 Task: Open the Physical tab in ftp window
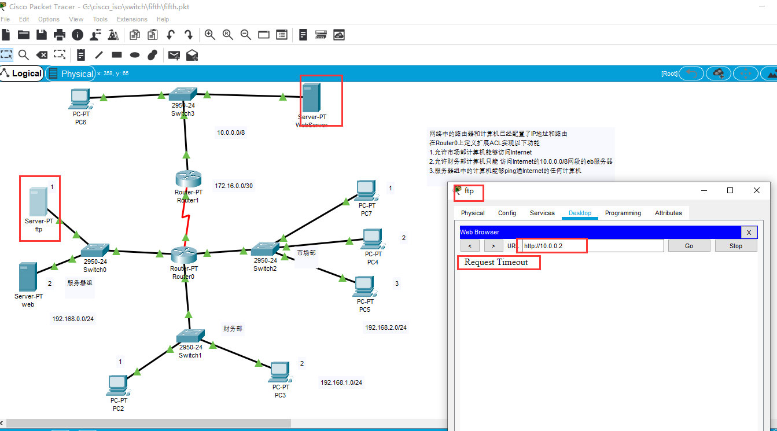coord(473,213)
